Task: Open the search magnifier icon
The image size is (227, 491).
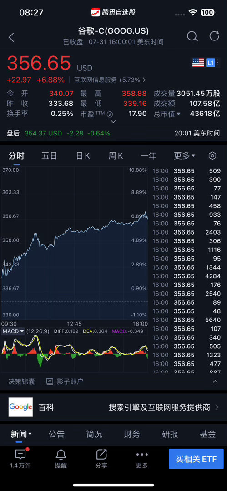Action: tap(192, 37)
